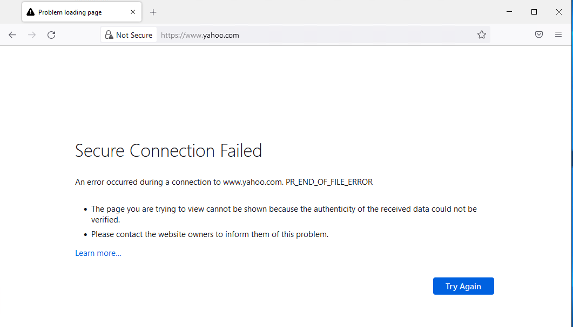The image size is (573, 327).
Task: Open a new tab
Action: (153, 12)
